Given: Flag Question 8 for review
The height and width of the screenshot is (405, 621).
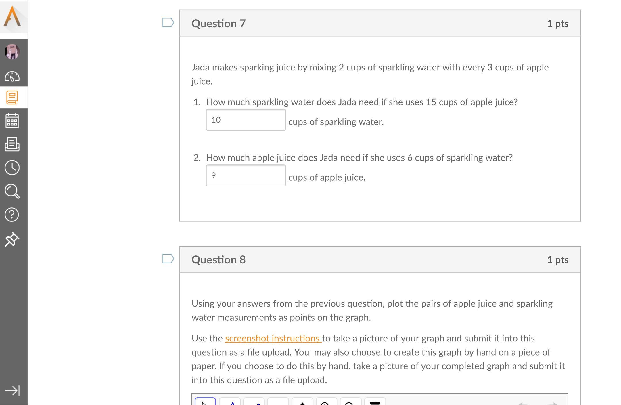Looking at the screenshot, I should click(168, 259).
